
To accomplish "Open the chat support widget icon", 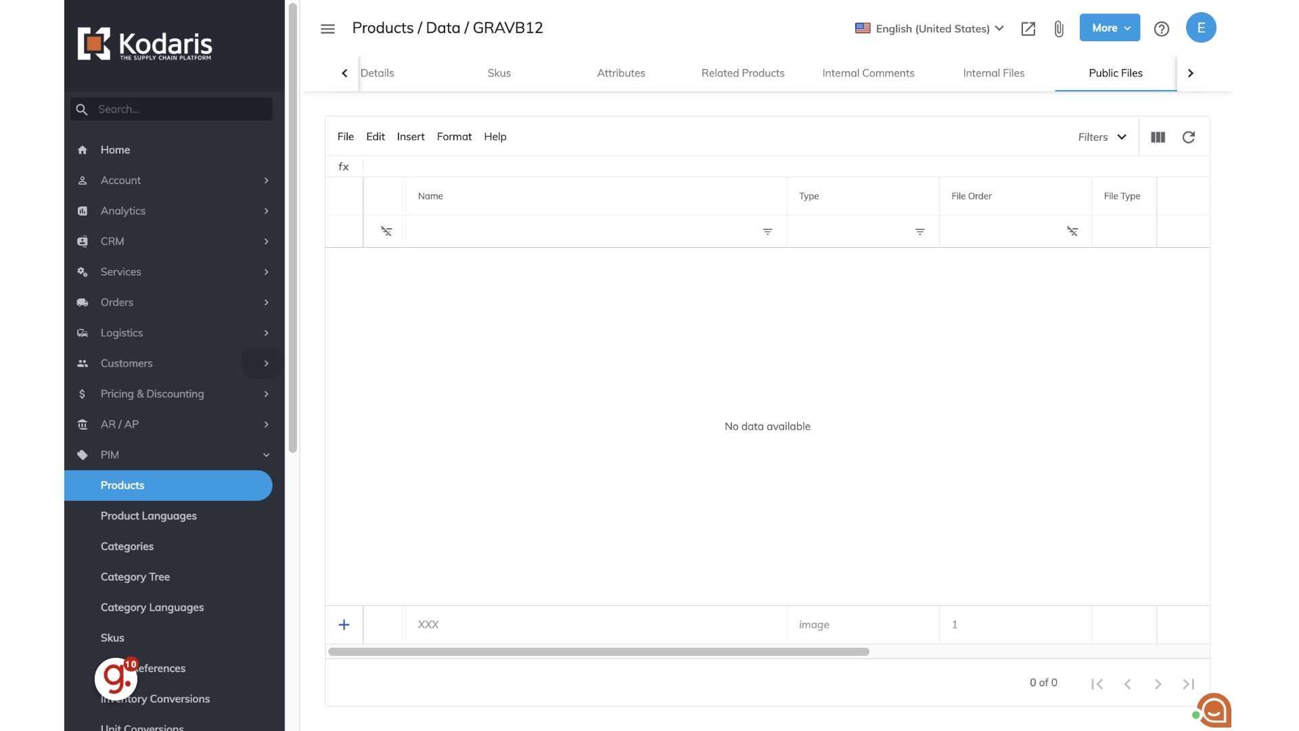I will click(1214, 709).
